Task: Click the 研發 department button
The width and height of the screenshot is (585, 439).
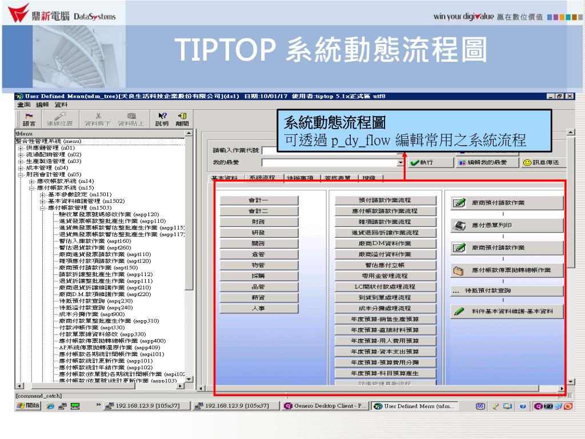Action: coord(259,233)
